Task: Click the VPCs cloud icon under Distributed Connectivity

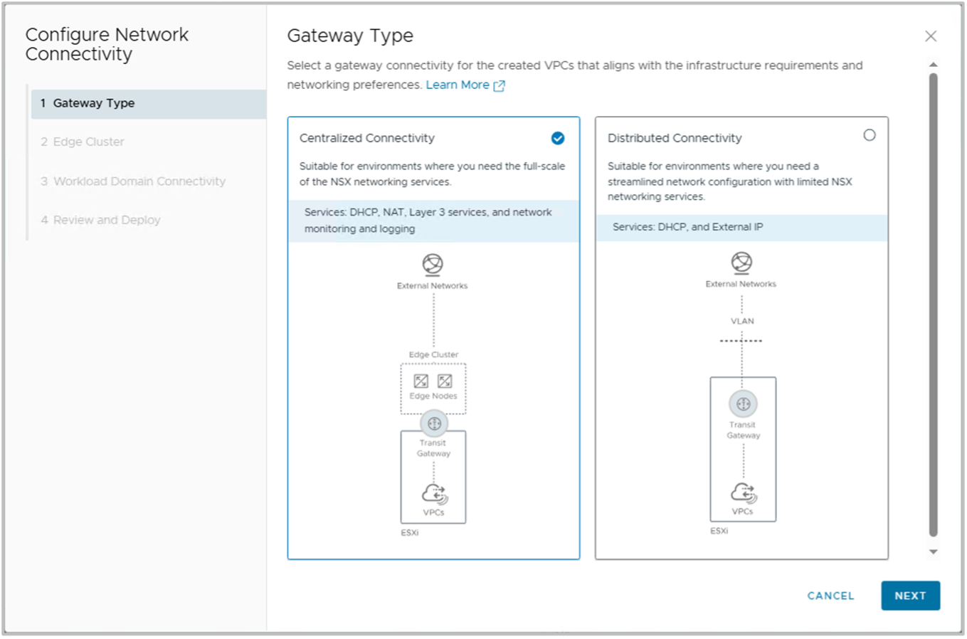Action: (x=743, y=491)
